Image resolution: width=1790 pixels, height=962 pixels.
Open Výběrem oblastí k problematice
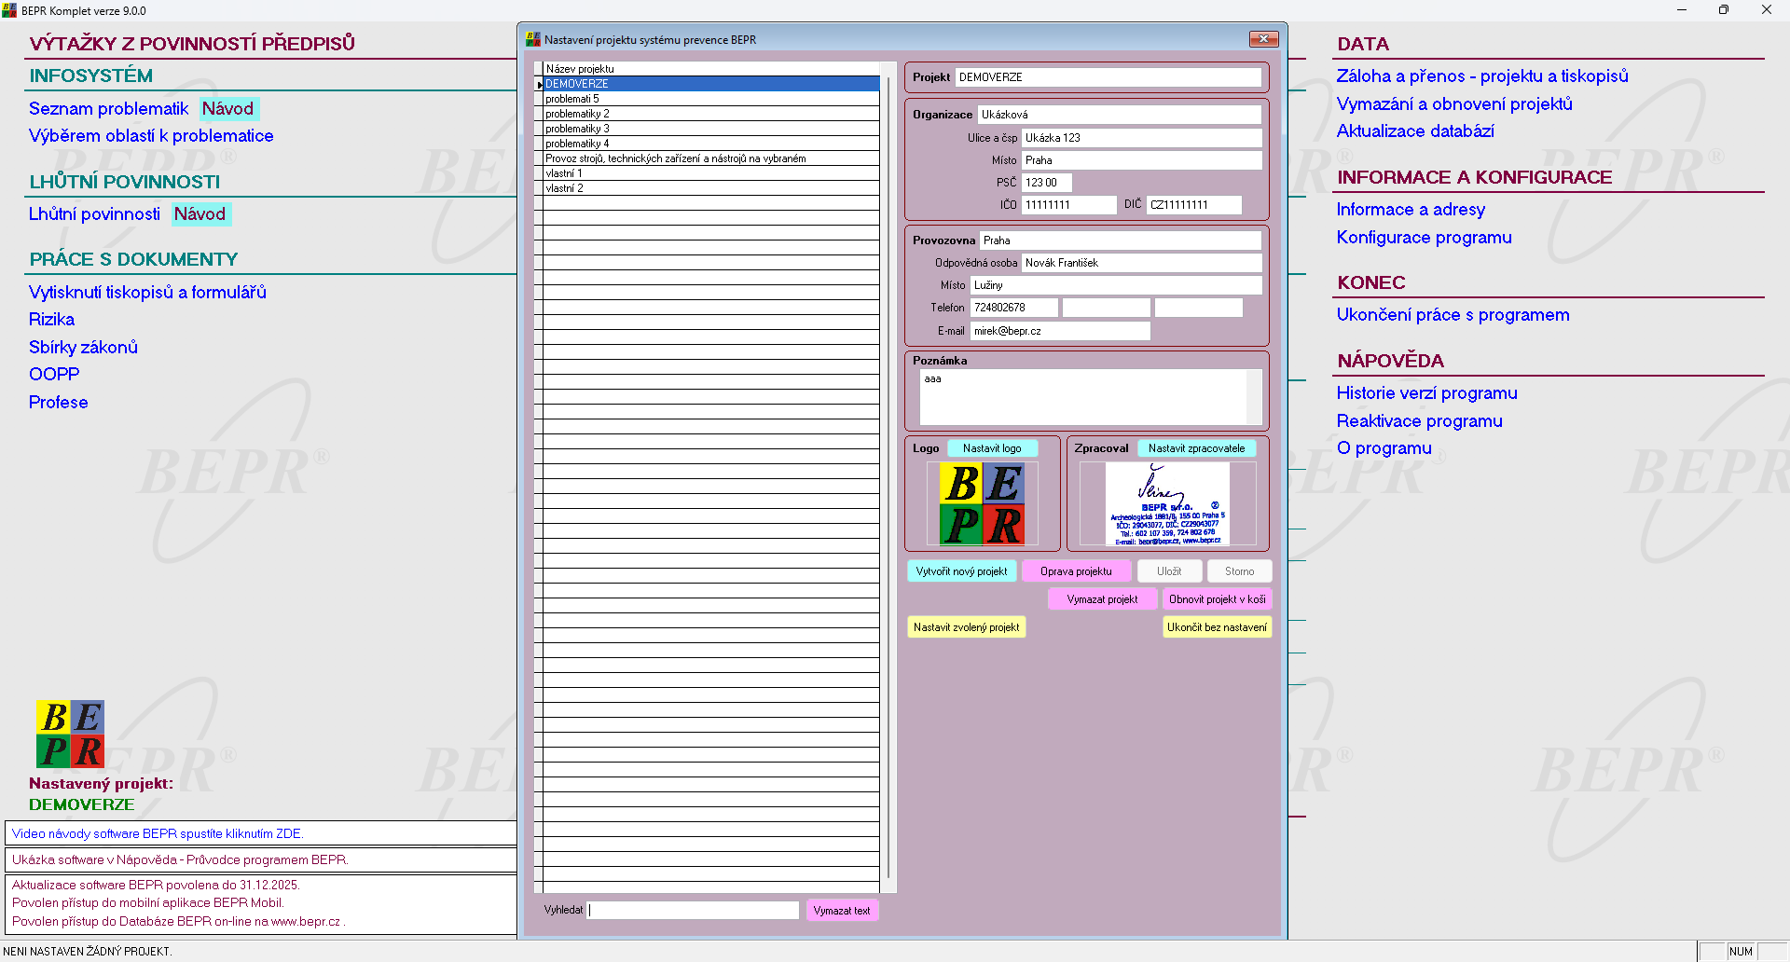tap(151, 136)
